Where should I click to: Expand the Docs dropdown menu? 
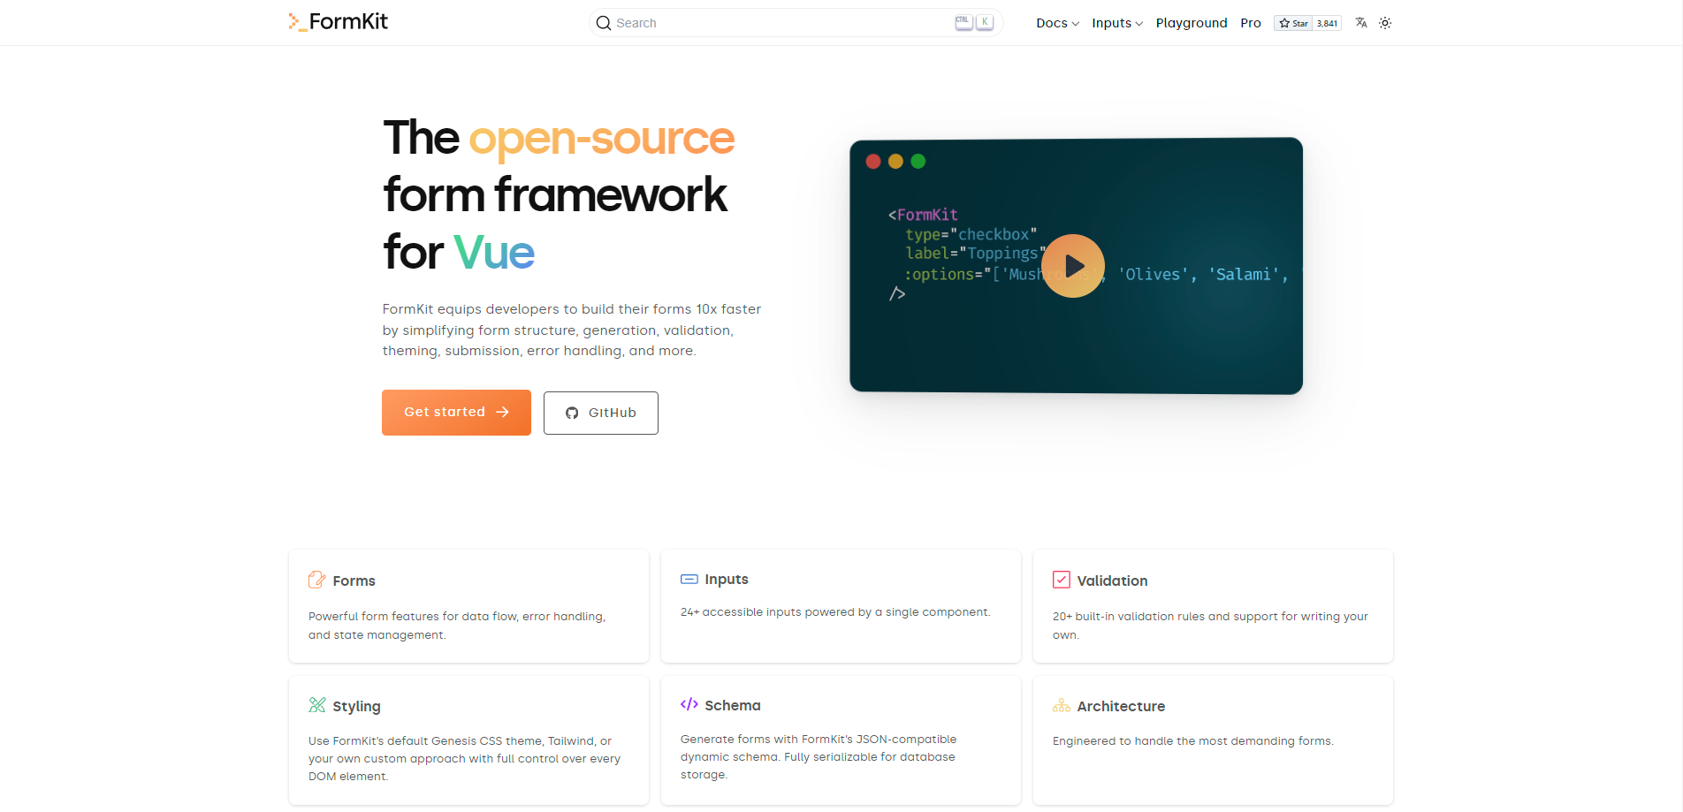1057,23
